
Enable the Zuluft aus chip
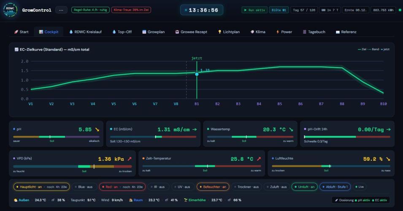click(x=277, y=187)
